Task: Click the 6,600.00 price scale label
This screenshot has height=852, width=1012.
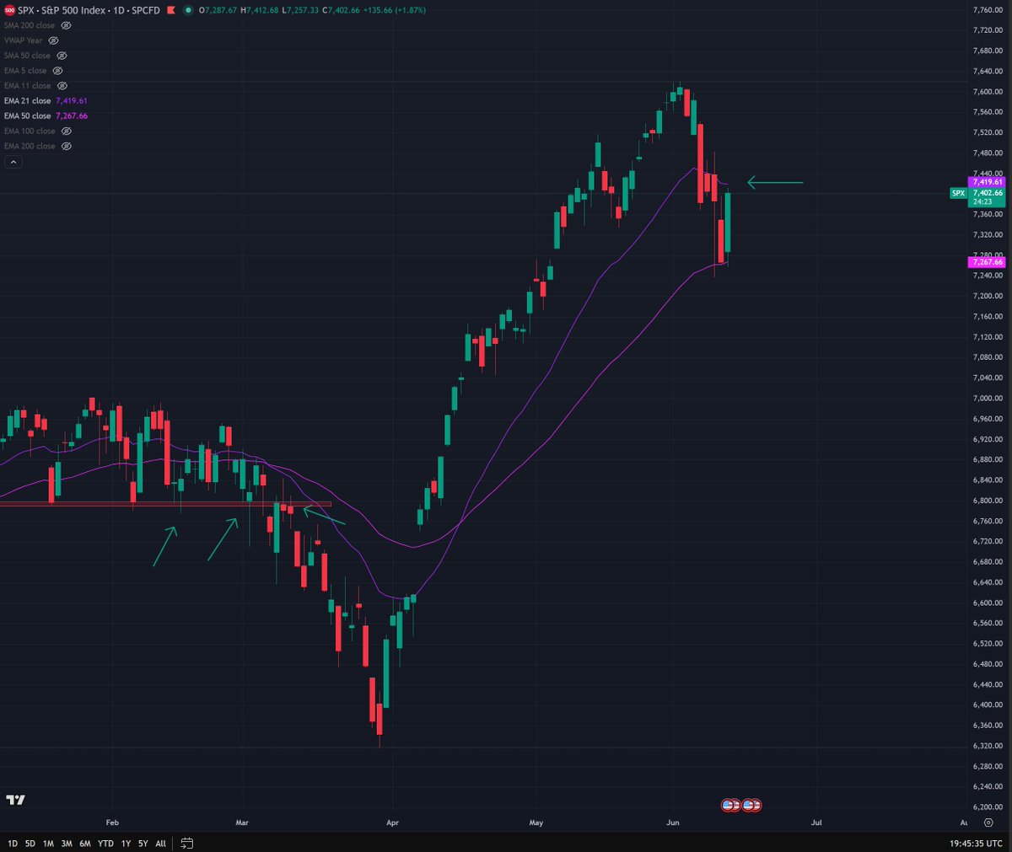Action: point(988,603)
